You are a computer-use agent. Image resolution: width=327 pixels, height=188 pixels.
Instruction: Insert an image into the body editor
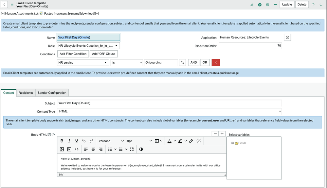click(x=62, y=149)
